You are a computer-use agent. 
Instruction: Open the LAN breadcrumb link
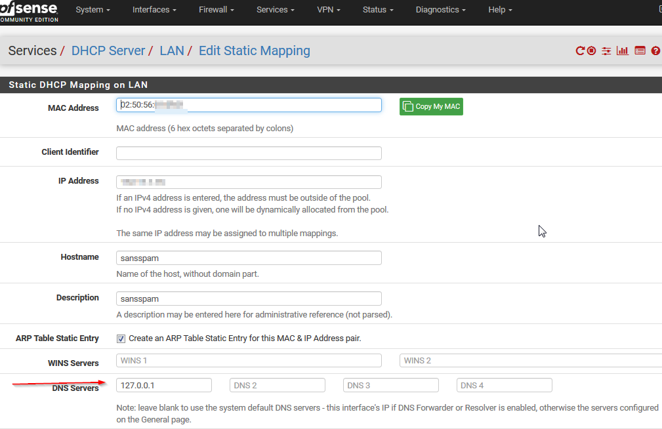pos(172,51)
